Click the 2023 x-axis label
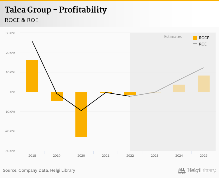 (155, 155)
